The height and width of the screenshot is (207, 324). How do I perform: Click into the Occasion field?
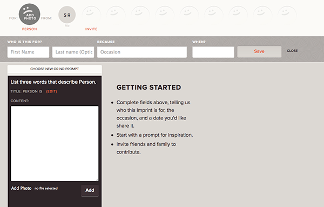pyautogui.click(x=142, y=52)
